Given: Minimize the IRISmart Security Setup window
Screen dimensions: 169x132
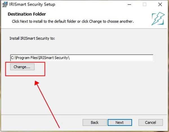Looking at the screenshot, I should point(129,5).
